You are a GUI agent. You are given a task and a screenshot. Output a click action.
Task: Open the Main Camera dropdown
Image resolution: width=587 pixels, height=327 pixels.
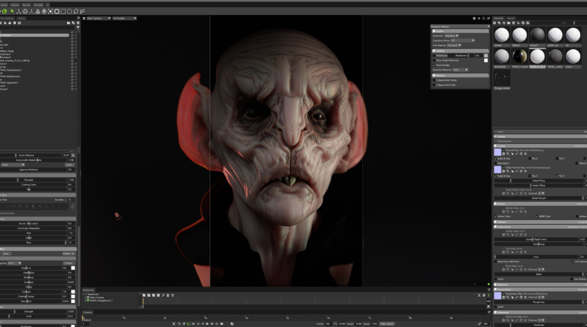tap(99, 18)
